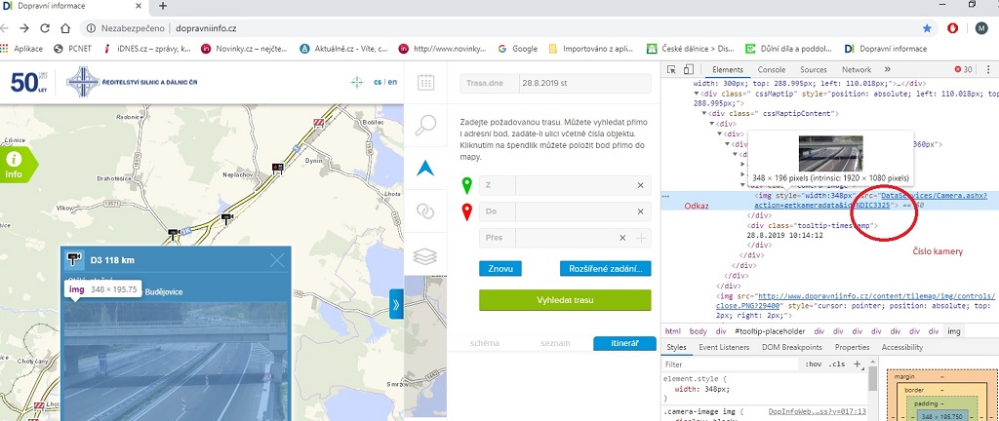Select the blue route navigation arrow icon

coord(425,168)
